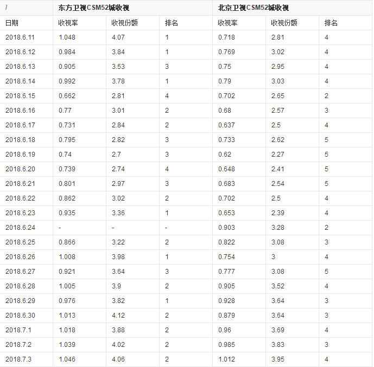This screenshot has width=374, height=367.
Task: Select date 2018.6.18
Action: pyautogui.click(x=20, y=140)
